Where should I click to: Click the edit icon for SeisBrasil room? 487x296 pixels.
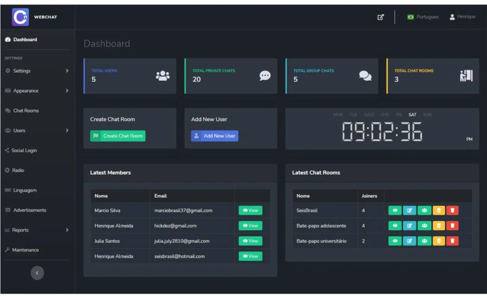coord(409,210)
